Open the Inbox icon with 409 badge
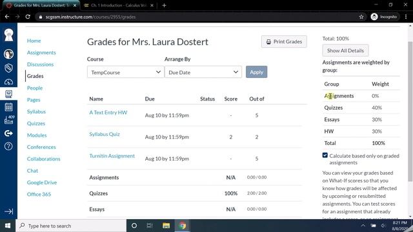The width and height of the screenshot is (413, 232). click(x=9, y=119)
